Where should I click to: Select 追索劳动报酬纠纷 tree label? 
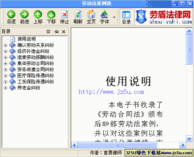point(35,57)
